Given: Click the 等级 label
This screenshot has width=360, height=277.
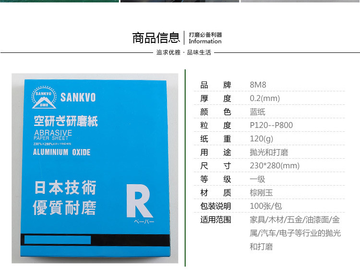Looking at the screenshot, I should 216,179.
